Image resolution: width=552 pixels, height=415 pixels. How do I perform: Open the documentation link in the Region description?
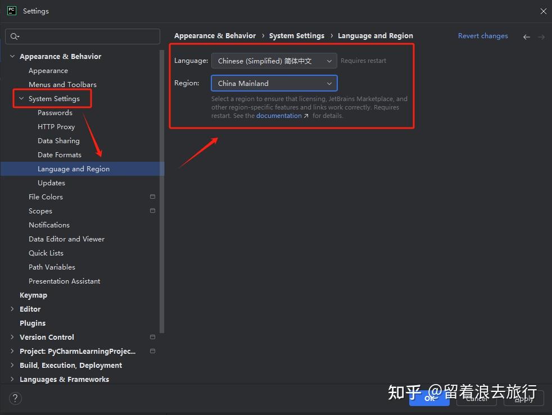click(x=279, y=115)
